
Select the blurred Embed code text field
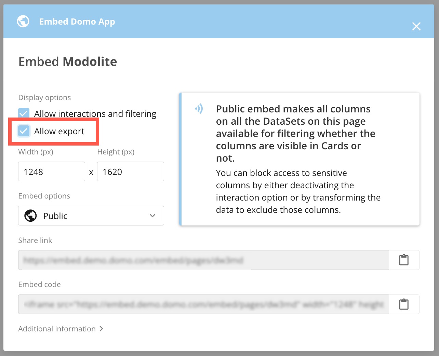[203, 304]
